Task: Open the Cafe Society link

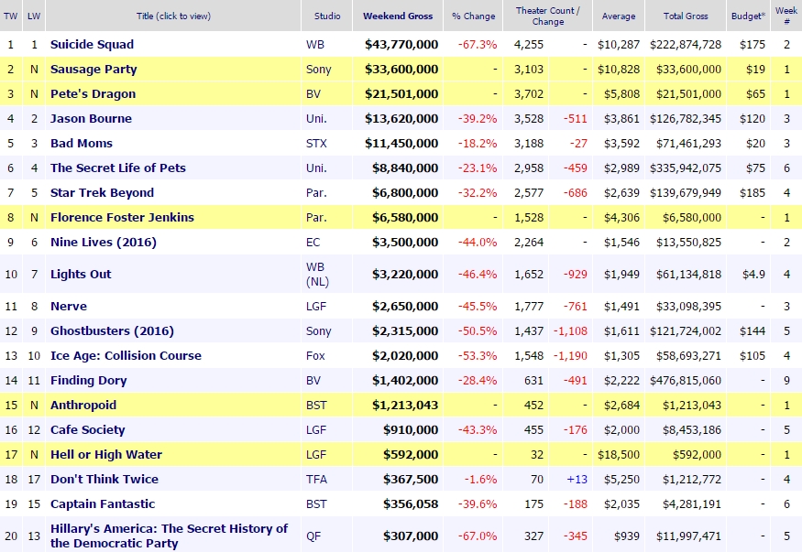Action: [x=87, y=430]
